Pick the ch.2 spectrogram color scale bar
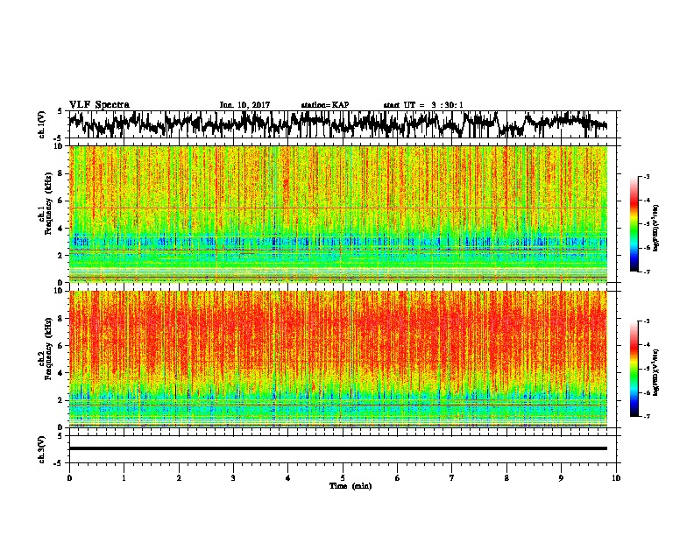Screen dimensions: 694x536 tap(634, 369)
